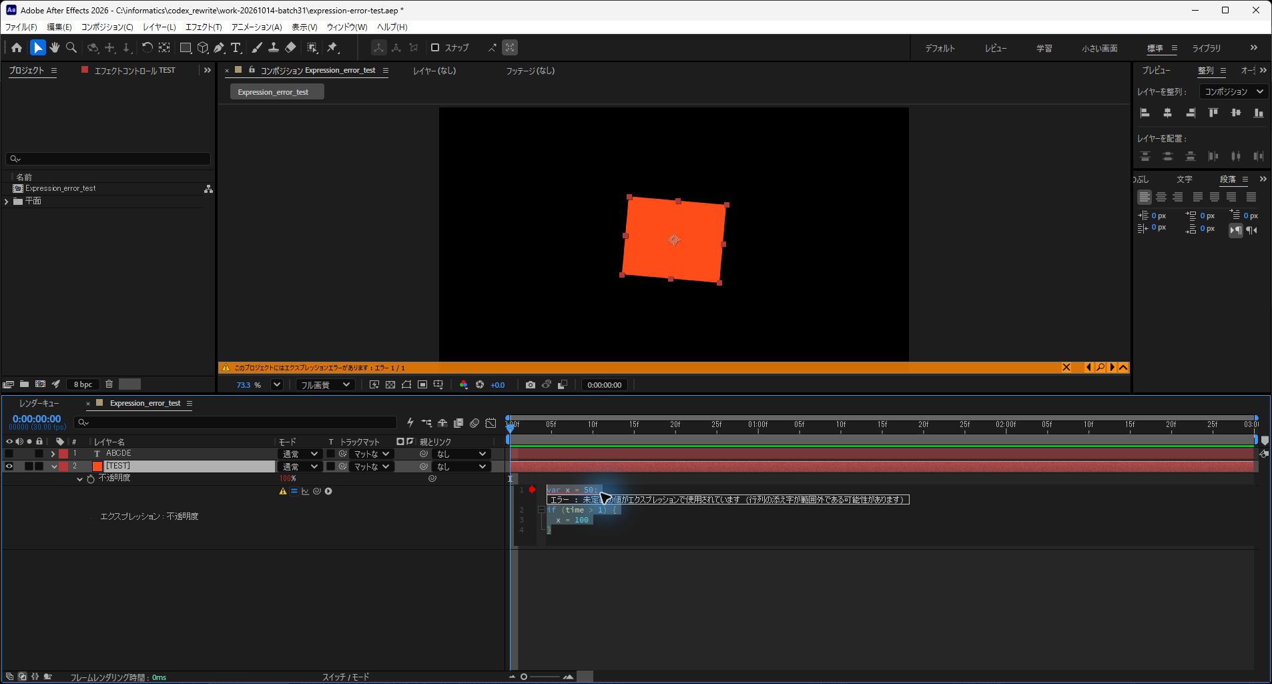Select the Clone Stamp tool
This screenshot has height=684, width=1272.
274,47
